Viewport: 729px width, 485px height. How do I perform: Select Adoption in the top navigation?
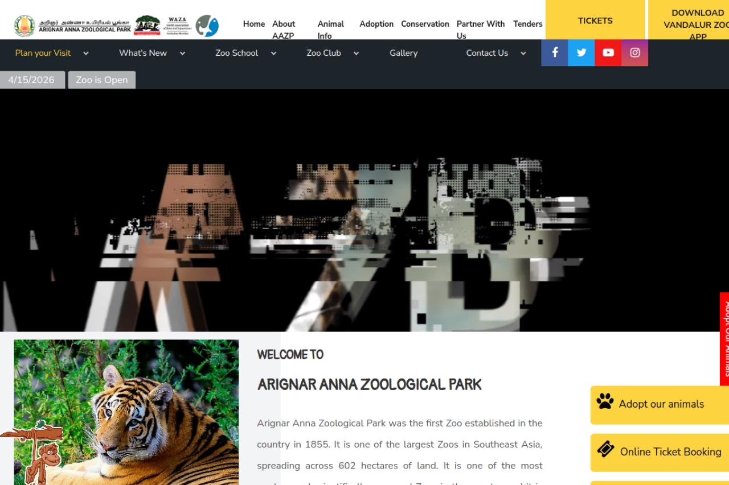(376, 24)
